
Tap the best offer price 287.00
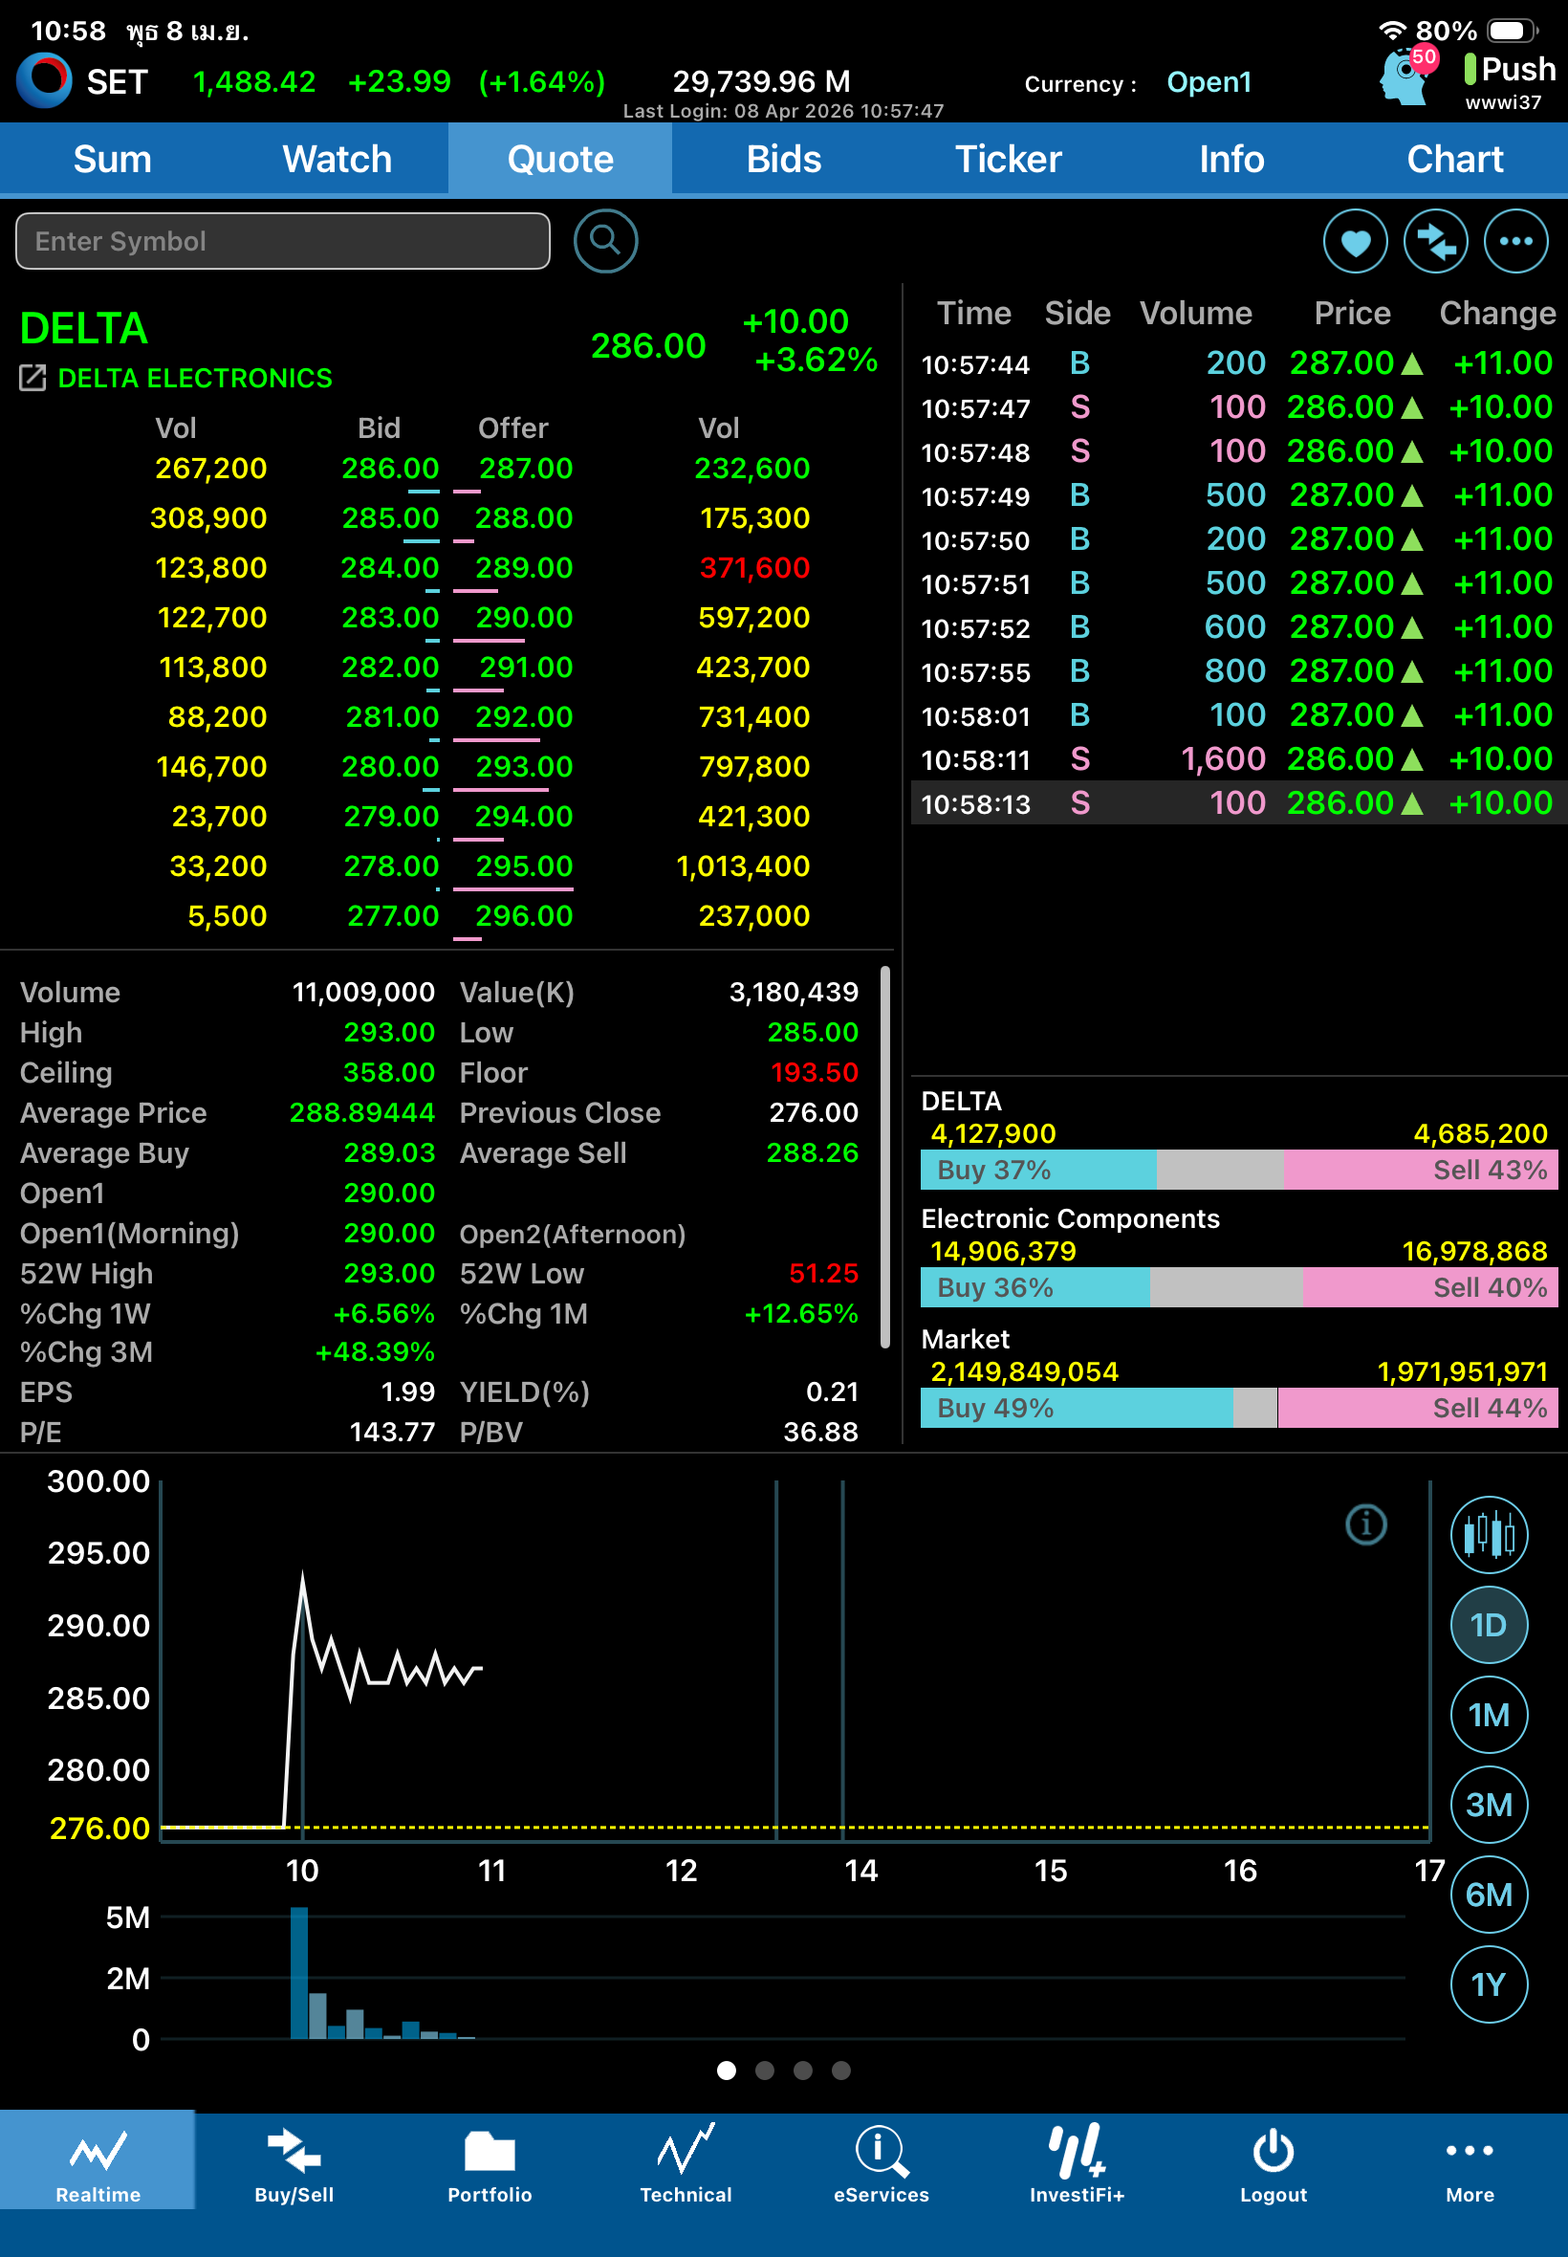click(x=526, y=469)
